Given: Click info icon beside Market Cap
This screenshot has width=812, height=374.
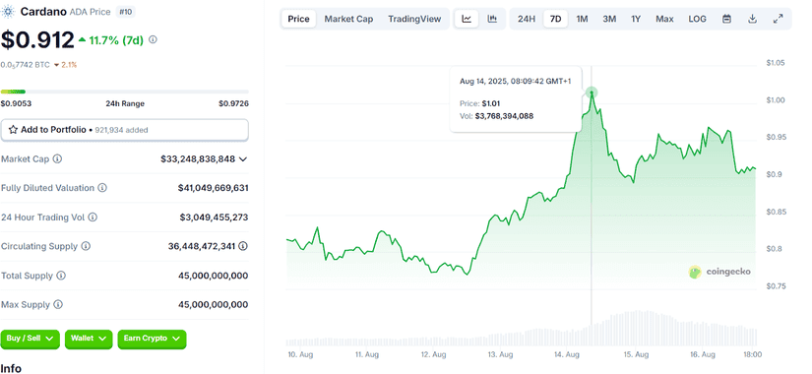Looking at the screenshot, I should 57,159.
